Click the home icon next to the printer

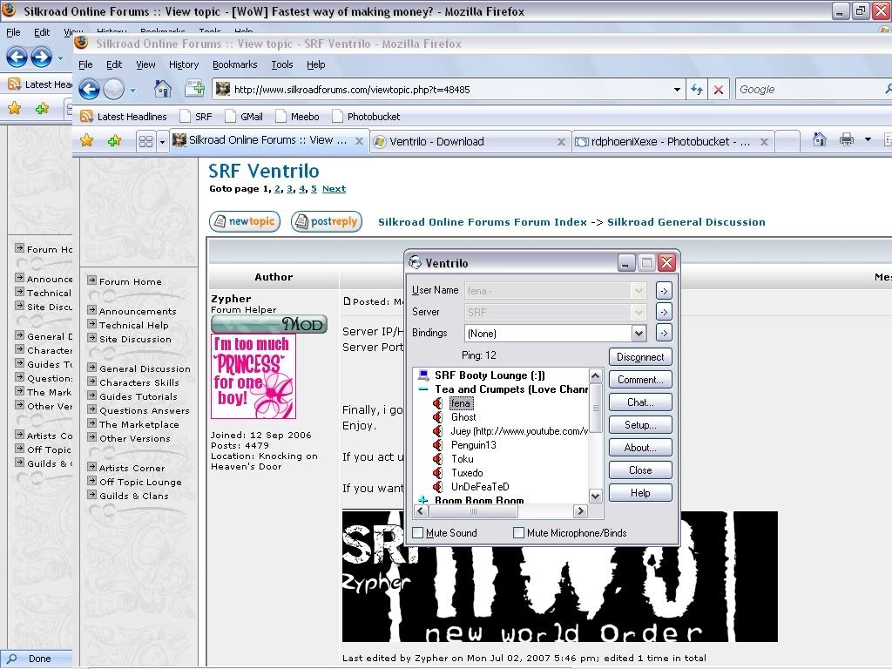point(819,139)
